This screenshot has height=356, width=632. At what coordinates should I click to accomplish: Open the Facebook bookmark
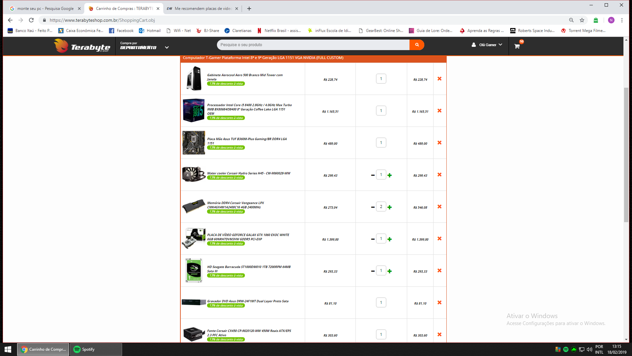click(121, 31)
